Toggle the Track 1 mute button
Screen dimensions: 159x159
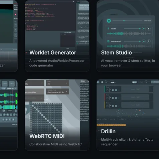pos(113,90)
